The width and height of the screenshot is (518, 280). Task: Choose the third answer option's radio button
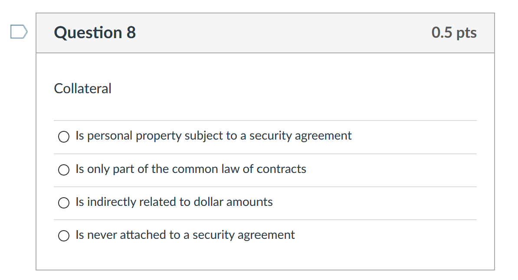(63, 202)
